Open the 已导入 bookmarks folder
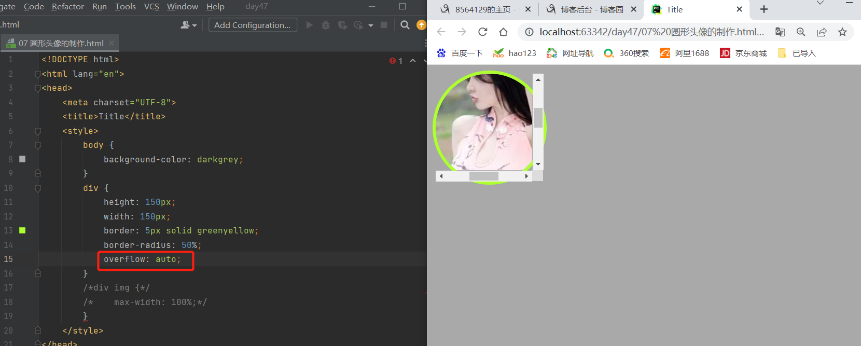Screen dimensions: 861x346 pos(797,53)
